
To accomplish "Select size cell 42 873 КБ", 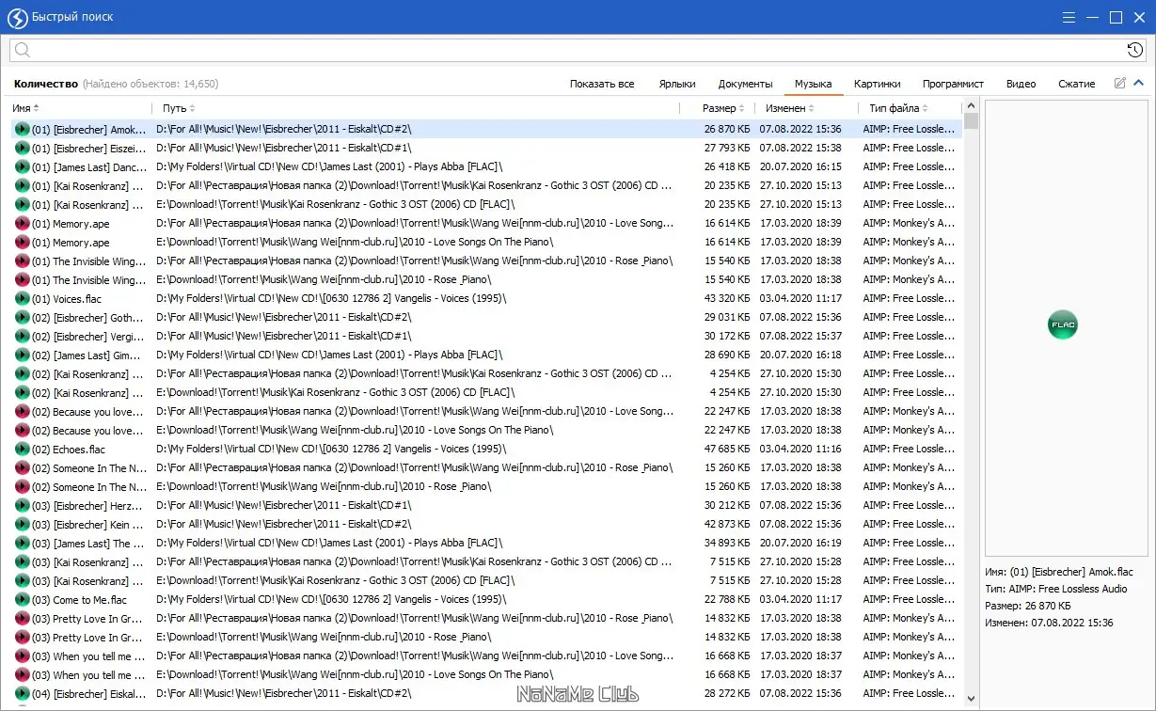I will 726,524.
